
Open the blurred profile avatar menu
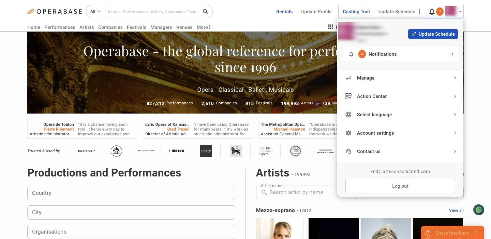pyautogui.click(x=451, y=12)
